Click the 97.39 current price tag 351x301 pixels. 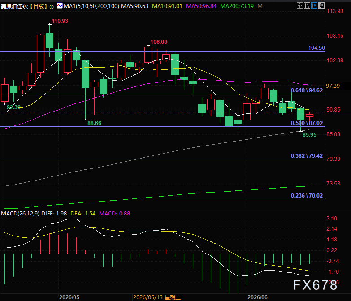click(x=333, y=86)
